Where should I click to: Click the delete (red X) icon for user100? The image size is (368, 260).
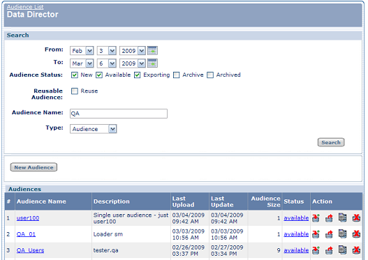(356, 218)
